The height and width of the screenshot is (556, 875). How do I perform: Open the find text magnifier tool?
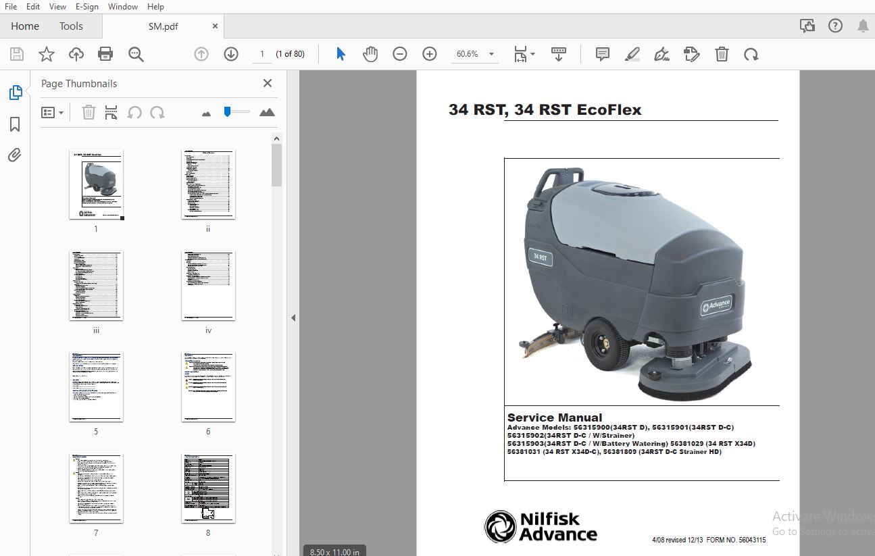pos(136,55)
